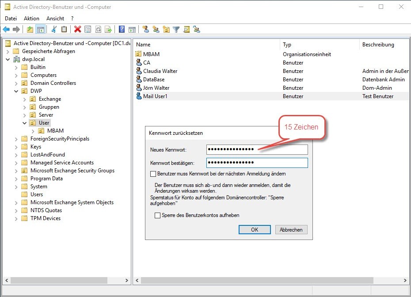
Task: Click the create new user icon
Action: point(145,30)
